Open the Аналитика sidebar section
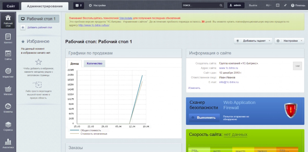This screenshot has height=152, width=308. click(x=8, y=144)
